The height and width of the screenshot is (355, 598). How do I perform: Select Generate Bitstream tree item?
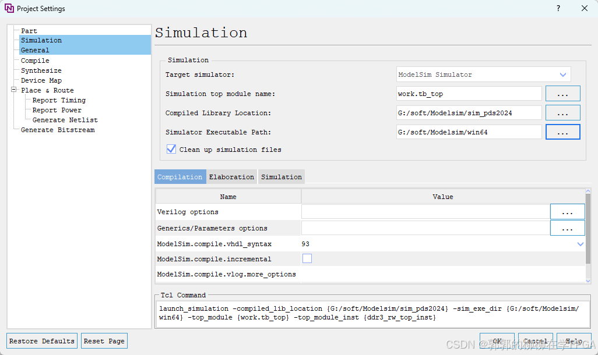[x=58, y=130]
